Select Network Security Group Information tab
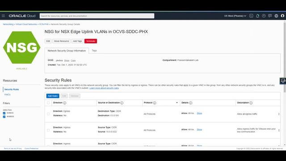The height and width of the screenshot is (161, 286). pos(67,51)
